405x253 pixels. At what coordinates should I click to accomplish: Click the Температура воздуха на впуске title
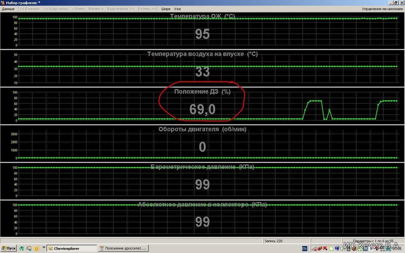pos(202,54)
